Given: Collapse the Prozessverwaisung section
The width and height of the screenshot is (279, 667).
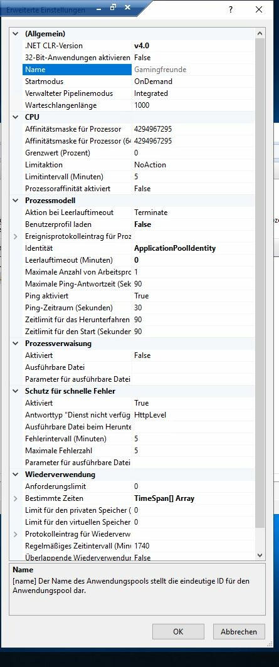Looking at the screenshot, I should coord(16,344).
